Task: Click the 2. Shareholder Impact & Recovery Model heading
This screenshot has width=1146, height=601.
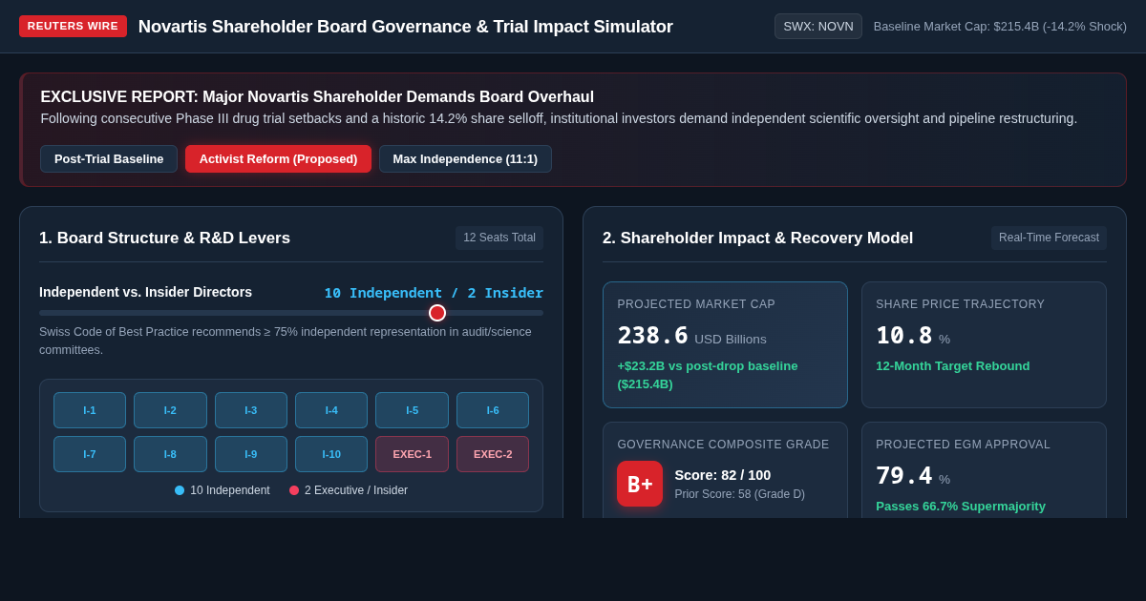Action: pyautogui.click(x=757, y=238)
